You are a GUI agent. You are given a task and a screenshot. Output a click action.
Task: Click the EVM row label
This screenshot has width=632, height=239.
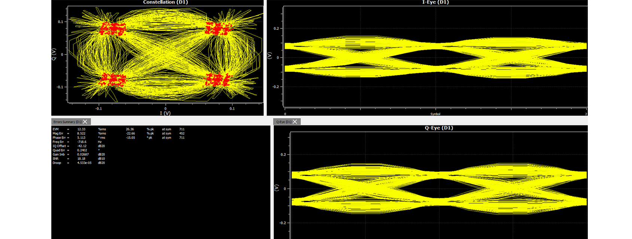55,129
